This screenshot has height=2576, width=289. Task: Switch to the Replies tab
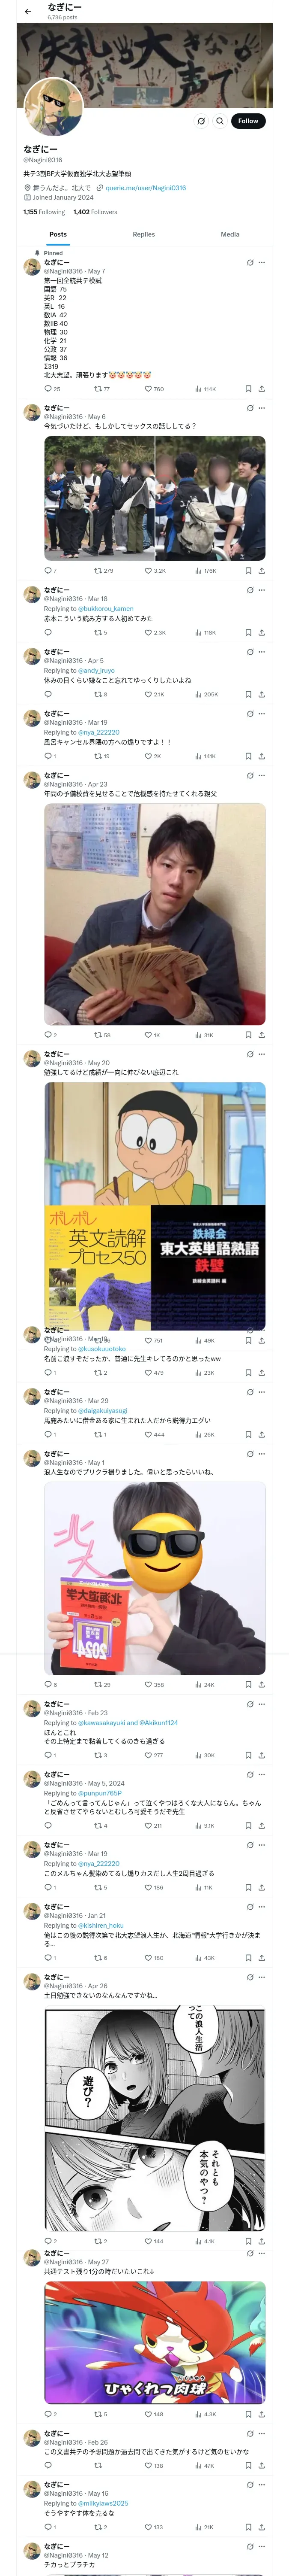click(143, 234)
